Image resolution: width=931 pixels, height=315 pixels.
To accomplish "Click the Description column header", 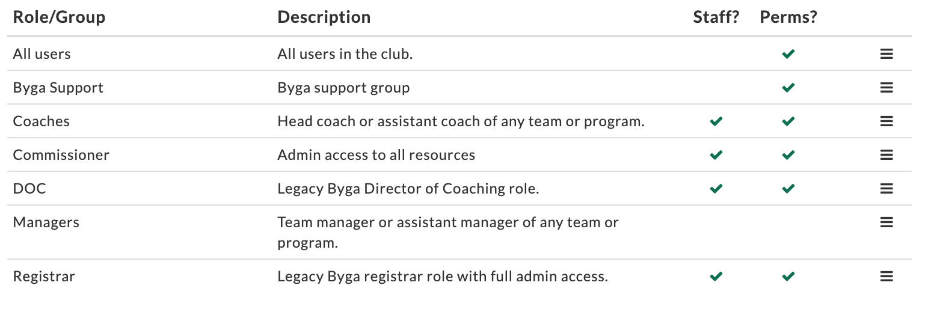I will [324, 17].
